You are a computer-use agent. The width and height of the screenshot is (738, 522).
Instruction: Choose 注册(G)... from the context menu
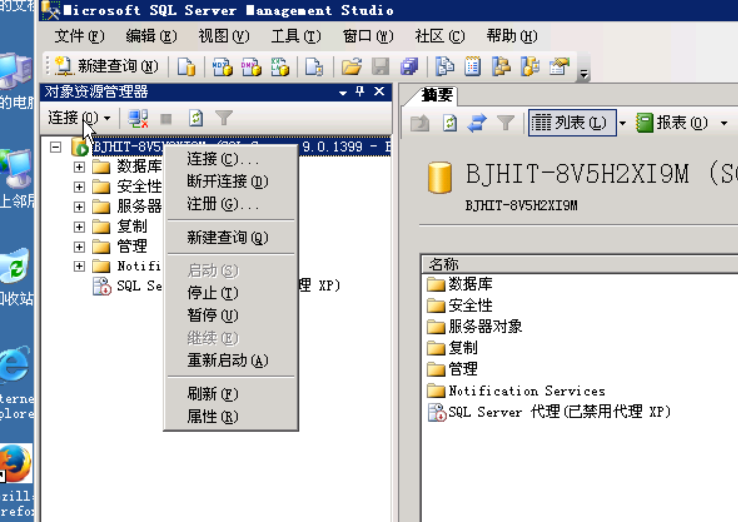point(231,204)
